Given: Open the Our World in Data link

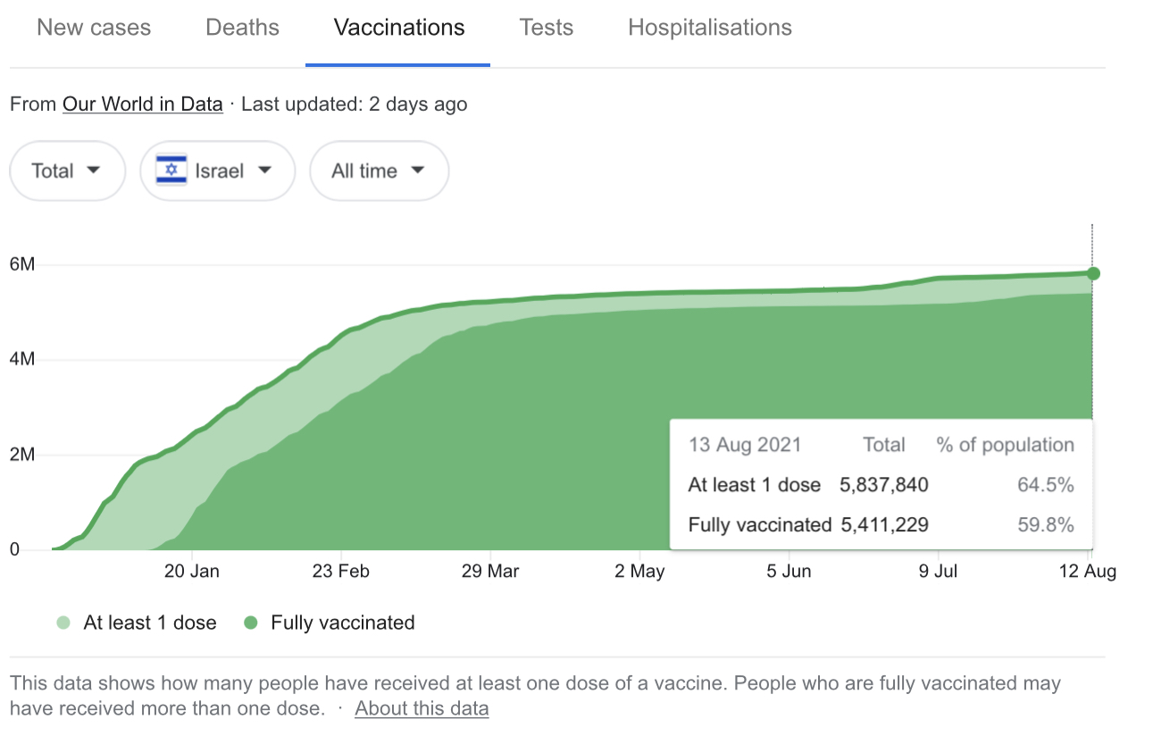Looking at the screenshot, I should 142,105.
